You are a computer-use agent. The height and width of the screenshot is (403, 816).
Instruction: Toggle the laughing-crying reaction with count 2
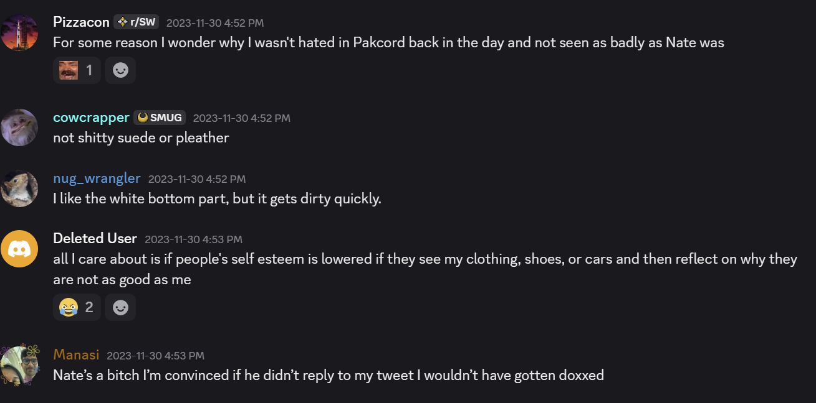pyautogui.click(x=76, y=307)
